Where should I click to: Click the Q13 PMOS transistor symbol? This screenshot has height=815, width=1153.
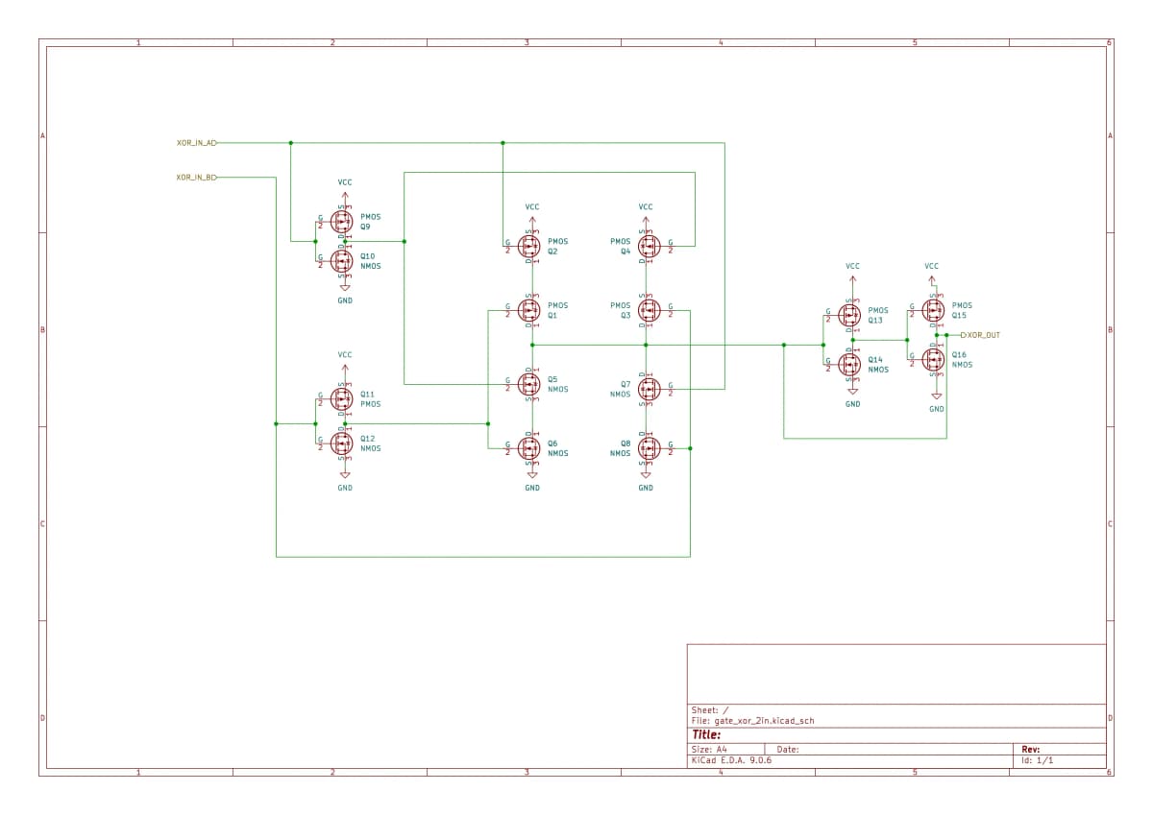point(849,315)
